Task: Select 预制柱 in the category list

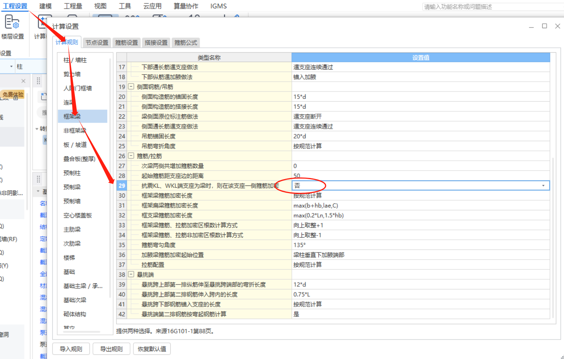Action: [x=72, y=173]
